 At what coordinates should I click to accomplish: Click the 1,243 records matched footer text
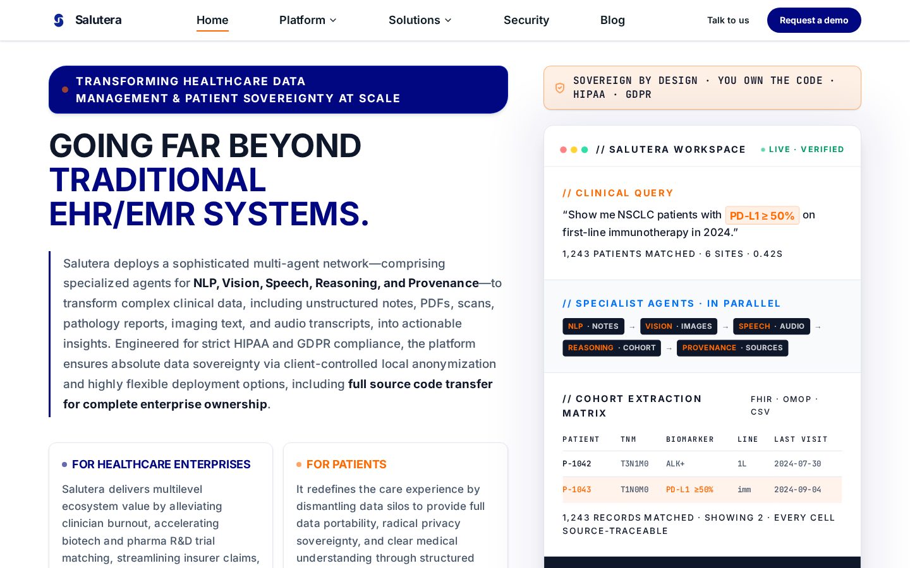click(699, 524)
